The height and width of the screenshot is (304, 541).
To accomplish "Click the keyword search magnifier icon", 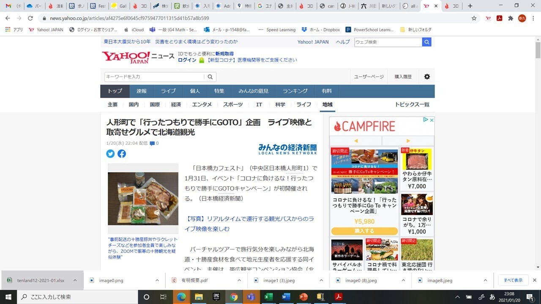I will (210, 77).
